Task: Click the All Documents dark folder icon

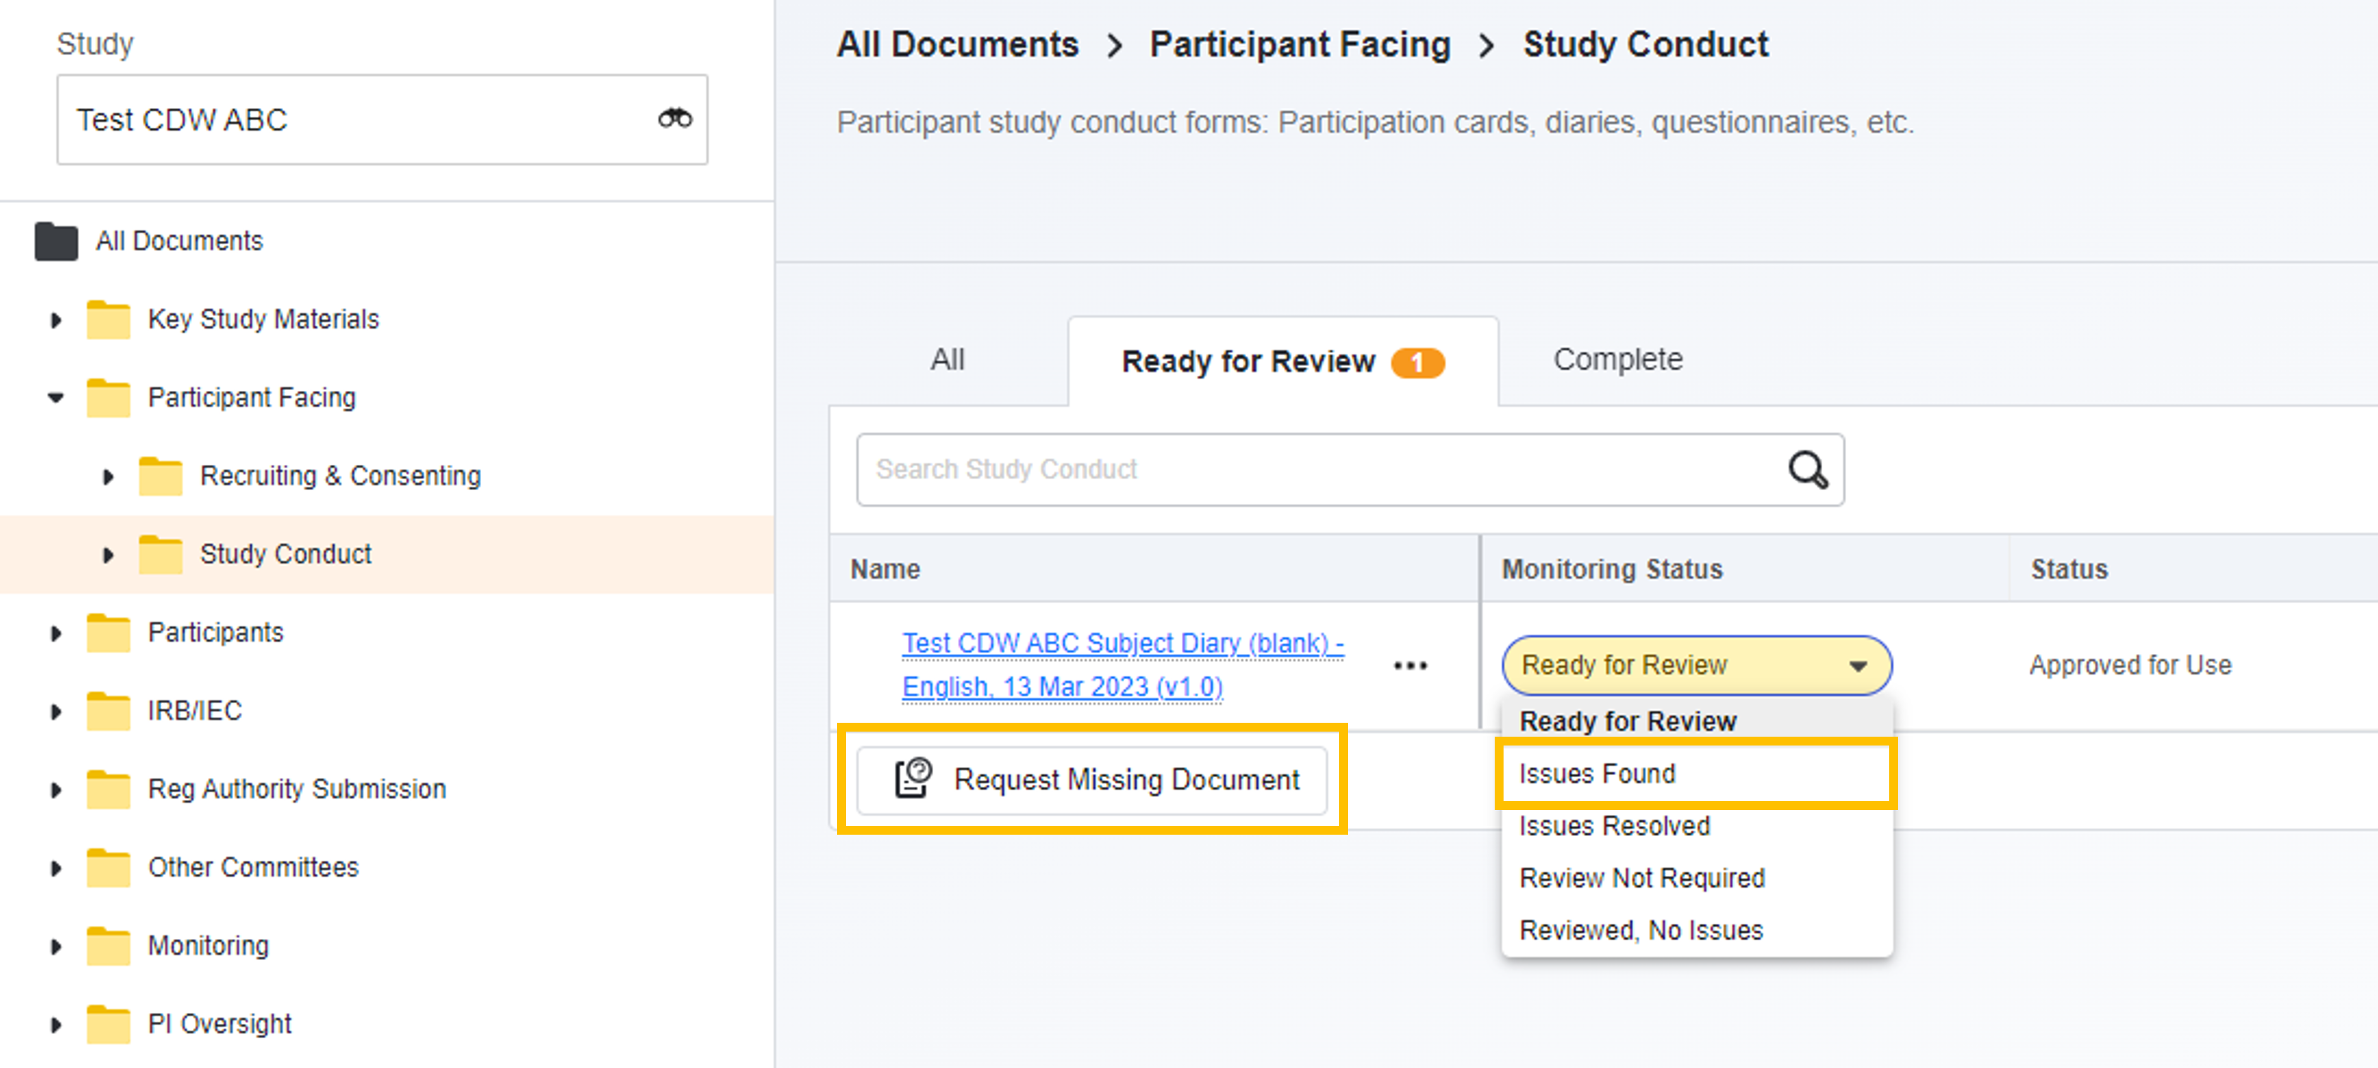Action: [x=56, y=242]
